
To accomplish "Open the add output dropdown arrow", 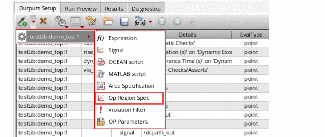I will click(x=33, y=21).
